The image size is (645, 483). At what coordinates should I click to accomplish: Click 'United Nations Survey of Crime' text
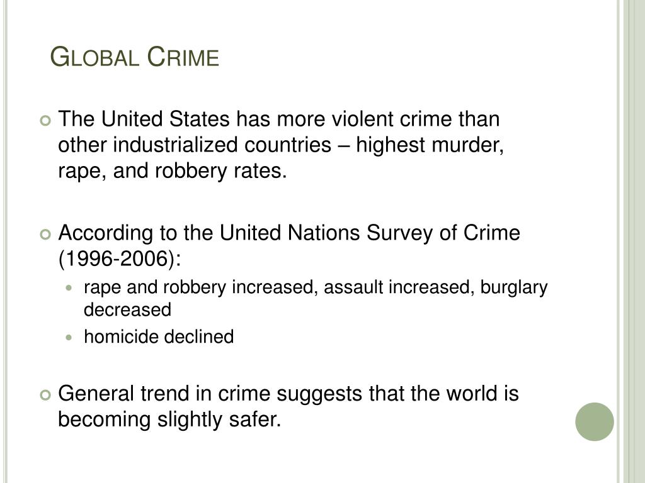369,233
